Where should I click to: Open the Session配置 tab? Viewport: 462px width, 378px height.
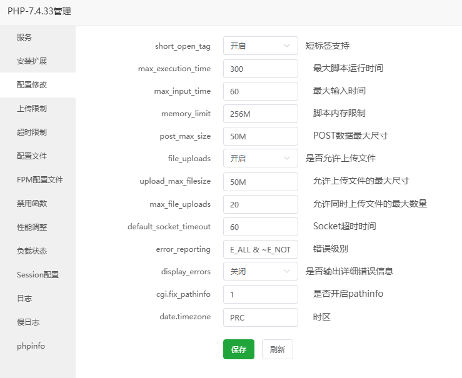(x=38, y=275)
